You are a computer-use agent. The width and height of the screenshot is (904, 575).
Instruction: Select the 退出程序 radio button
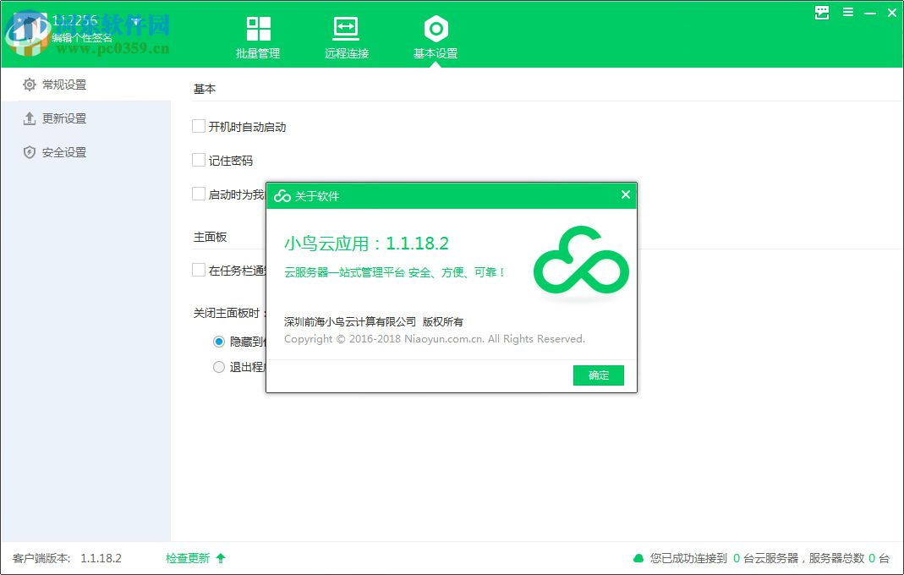click(218, 367)
